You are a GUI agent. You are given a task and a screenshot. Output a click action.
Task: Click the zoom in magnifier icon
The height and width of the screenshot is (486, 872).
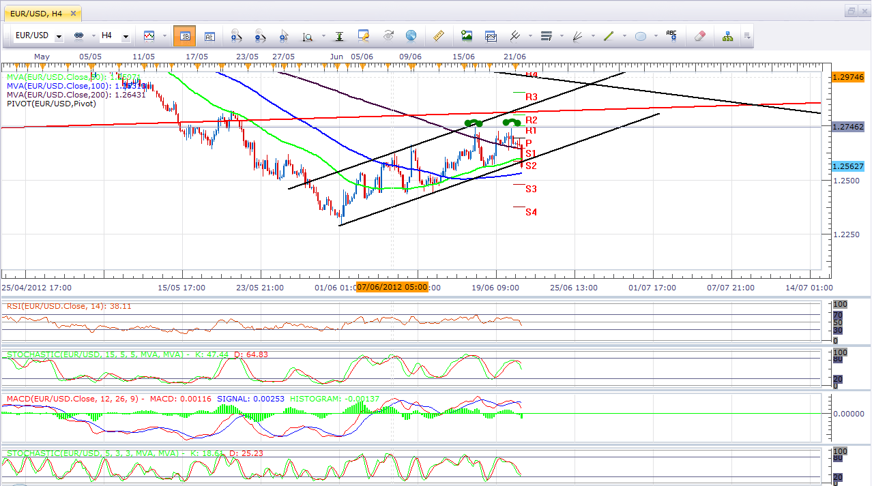[x=236, y=35]
